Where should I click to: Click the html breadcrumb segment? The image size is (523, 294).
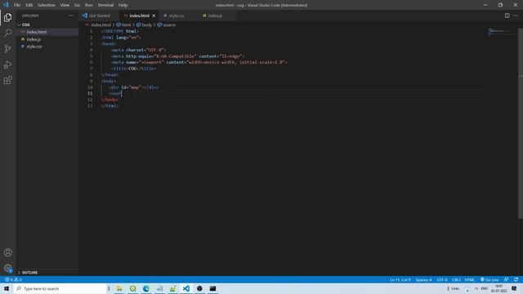point(126,25)
